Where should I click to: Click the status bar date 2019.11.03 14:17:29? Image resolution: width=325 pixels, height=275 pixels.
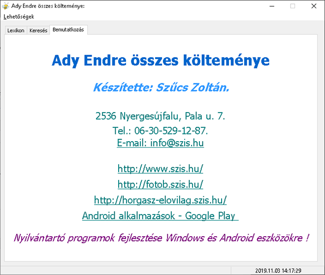click(x=278, y=271)
